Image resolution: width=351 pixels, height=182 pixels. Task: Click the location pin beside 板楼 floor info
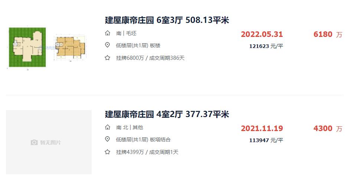tap(108, 45)
